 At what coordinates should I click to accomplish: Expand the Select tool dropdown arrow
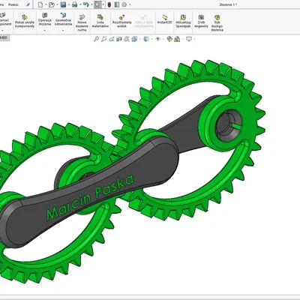(103, 4)
